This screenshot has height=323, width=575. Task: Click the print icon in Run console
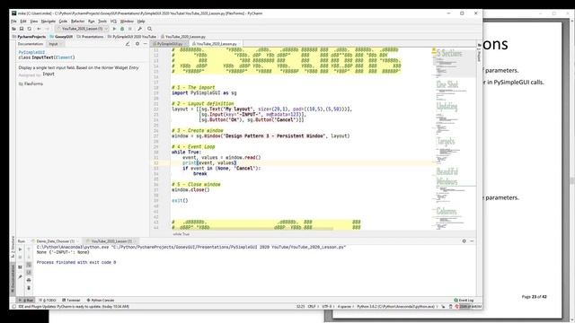pos(29,280)
